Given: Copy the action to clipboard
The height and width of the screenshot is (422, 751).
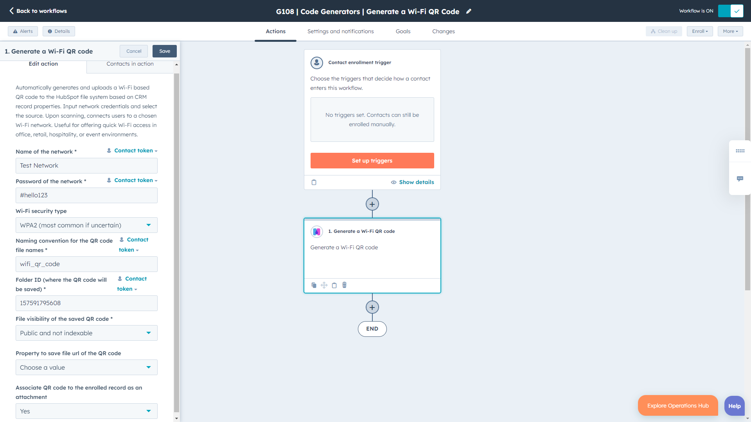Looking at the screenshot, I should click(334, 285).
